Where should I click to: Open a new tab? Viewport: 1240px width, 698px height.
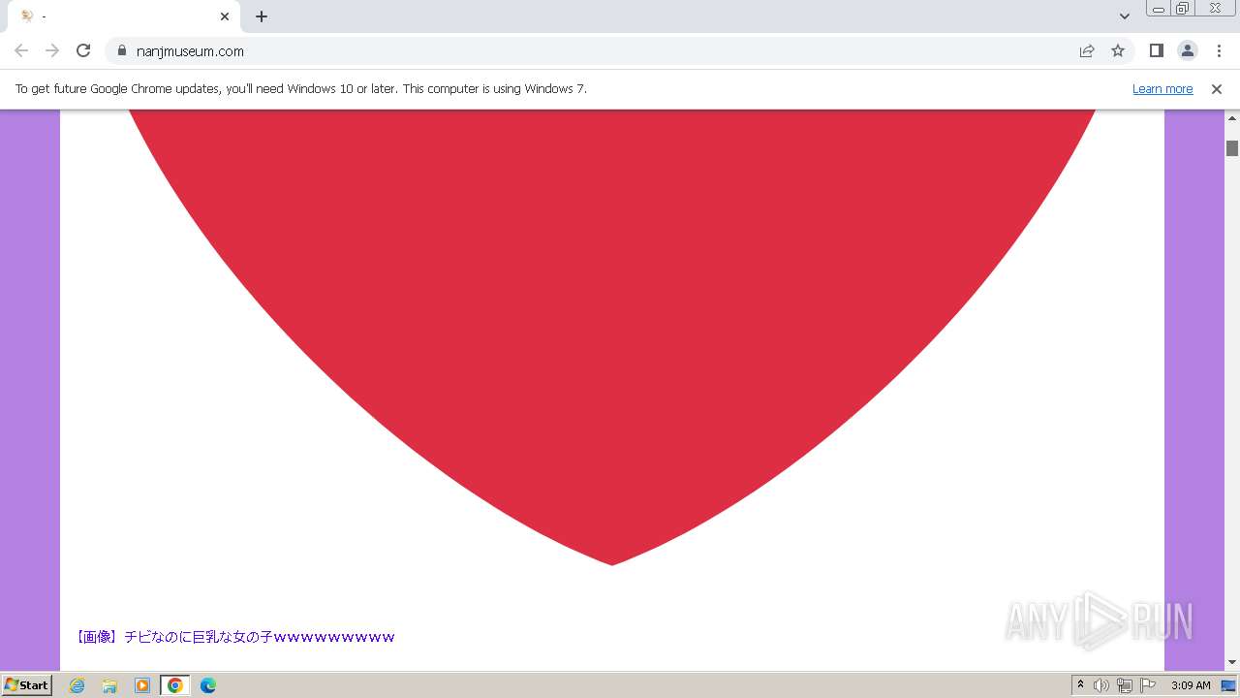262,16
